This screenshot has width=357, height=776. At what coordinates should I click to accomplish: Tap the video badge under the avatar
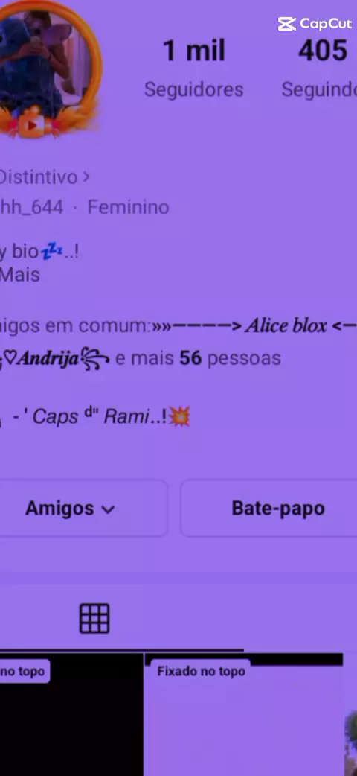coord(32,125)
